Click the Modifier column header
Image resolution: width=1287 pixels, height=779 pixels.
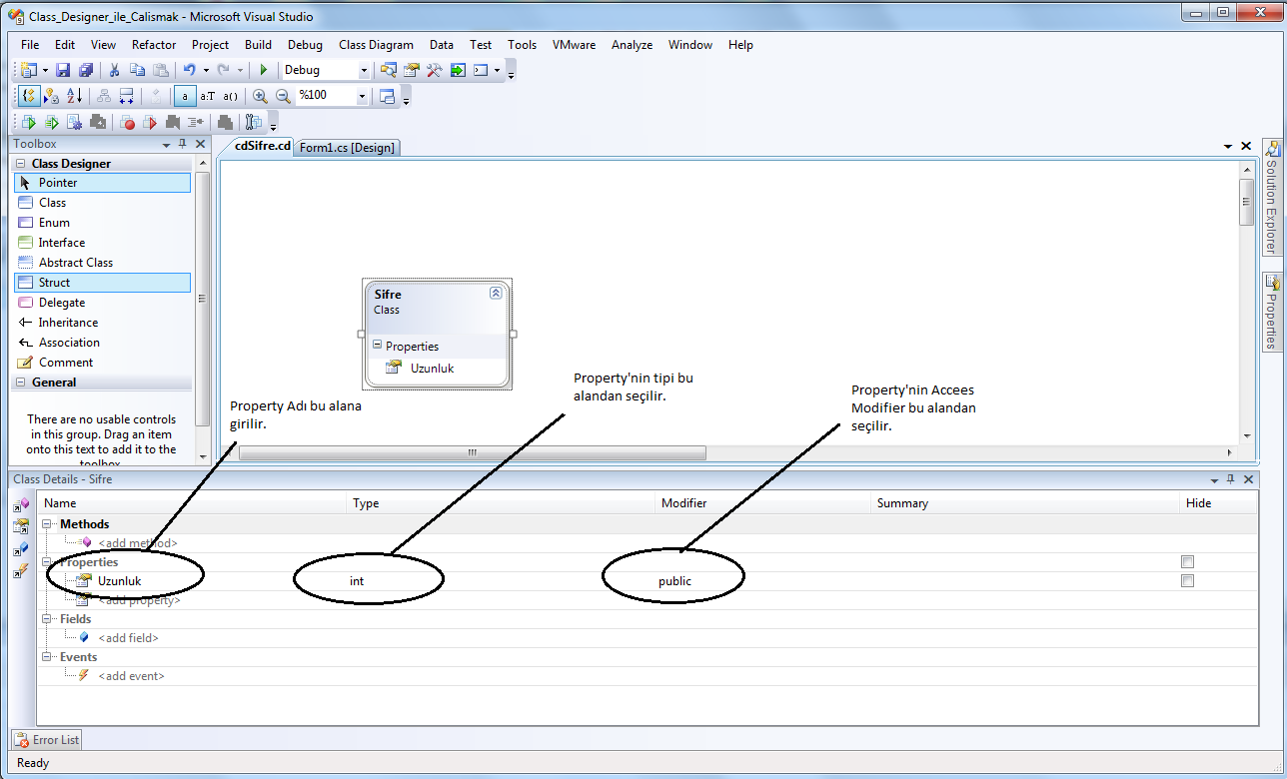pyautogui.click(x=762, y=503)
